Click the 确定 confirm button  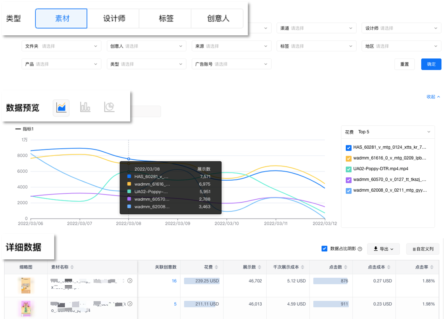(x=431, y=64)
